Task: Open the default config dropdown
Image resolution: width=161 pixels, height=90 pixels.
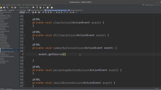Action: click(x=25, y=7)
